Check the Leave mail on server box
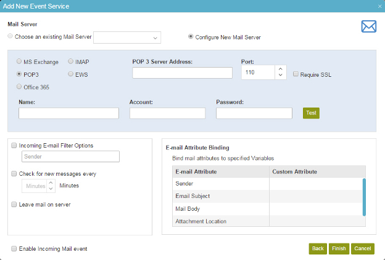385x260 pixels. (14, 205)
